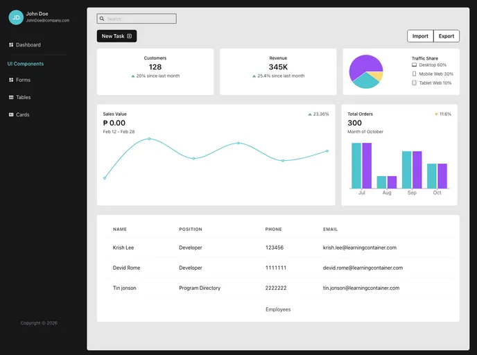Click the Export button
The image size is (477, 355).
tap(446, 36)
